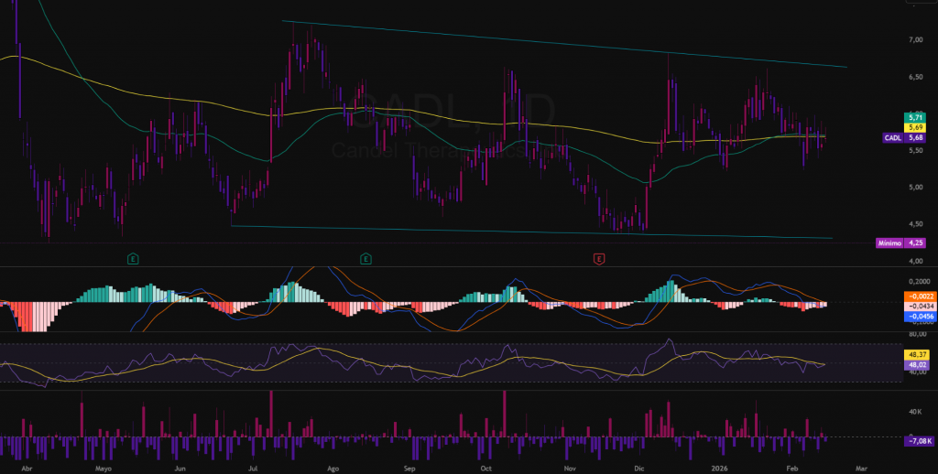Click the 7,00 price axis level
This screenshot has width=938, height=474.
916,39
